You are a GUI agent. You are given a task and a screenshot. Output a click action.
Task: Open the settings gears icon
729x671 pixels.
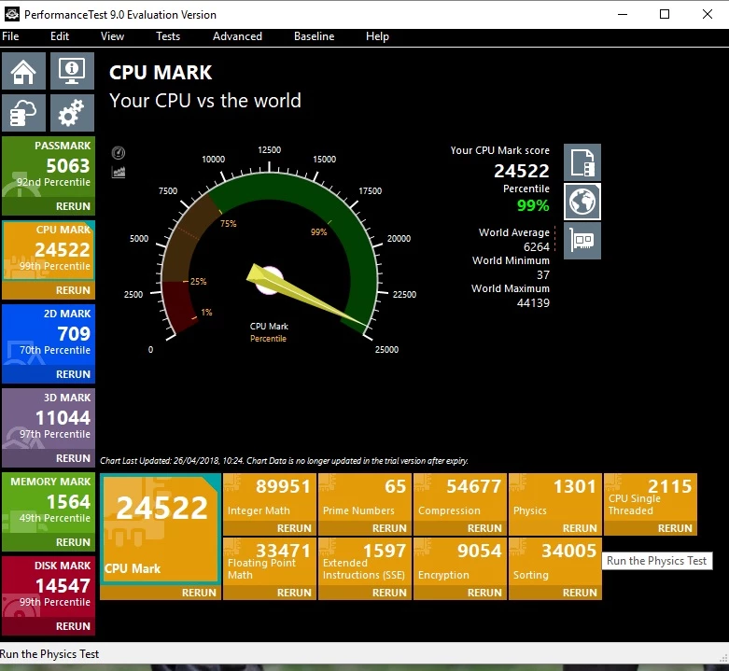72,113
